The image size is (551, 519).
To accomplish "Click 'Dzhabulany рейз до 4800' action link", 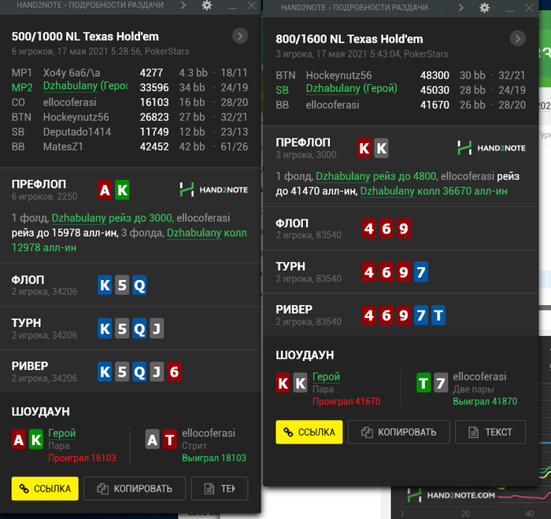I will [x=376, y=176].
